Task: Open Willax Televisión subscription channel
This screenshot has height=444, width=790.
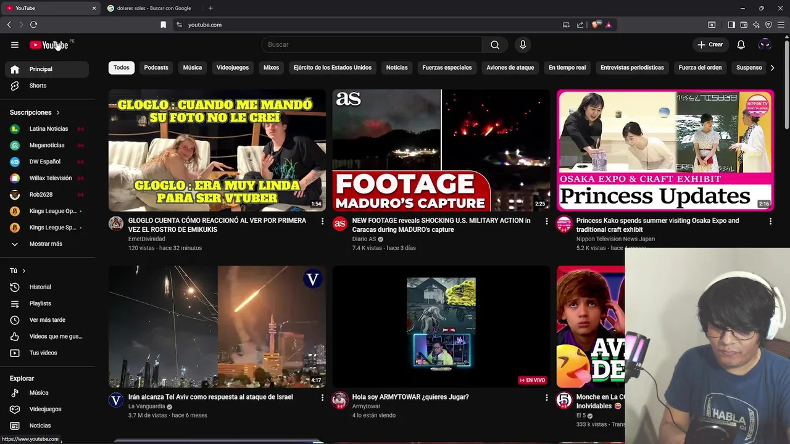Action: pos(47,178)
